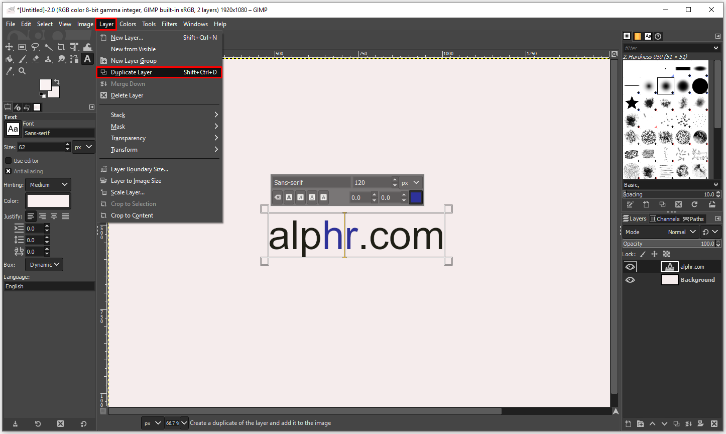Click the blue text color swatch on canvas toolbar
726x434 pixels.
[x=416, y=197]
